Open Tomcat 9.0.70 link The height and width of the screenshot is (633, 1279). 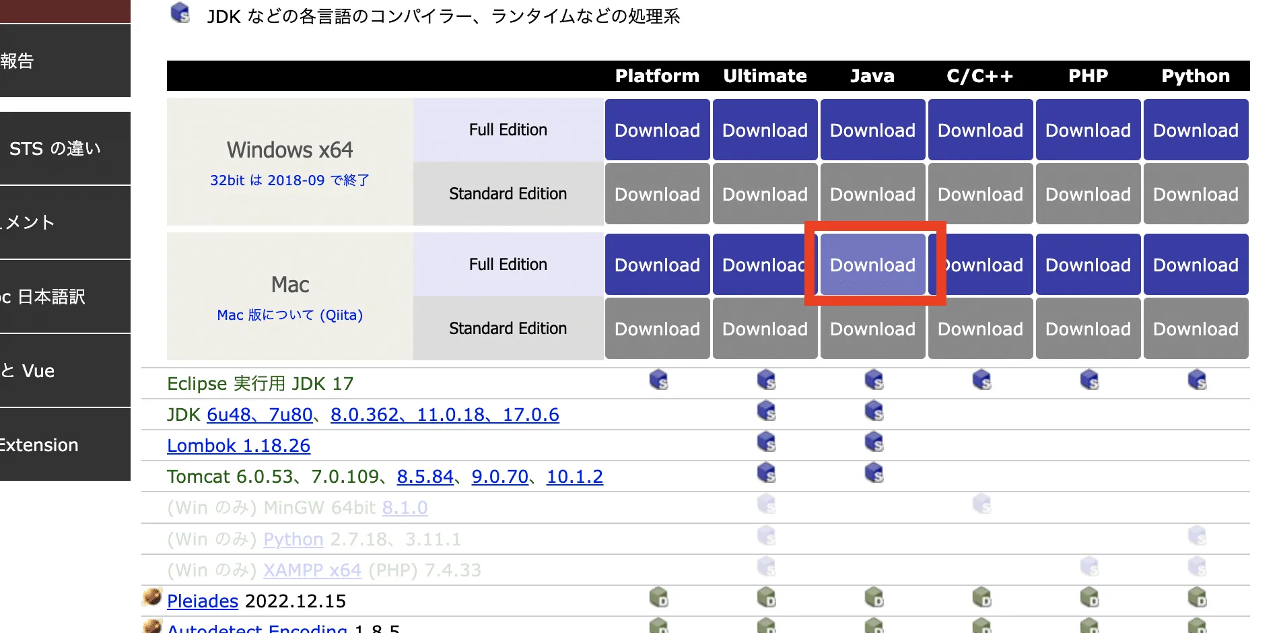(500, 477)
